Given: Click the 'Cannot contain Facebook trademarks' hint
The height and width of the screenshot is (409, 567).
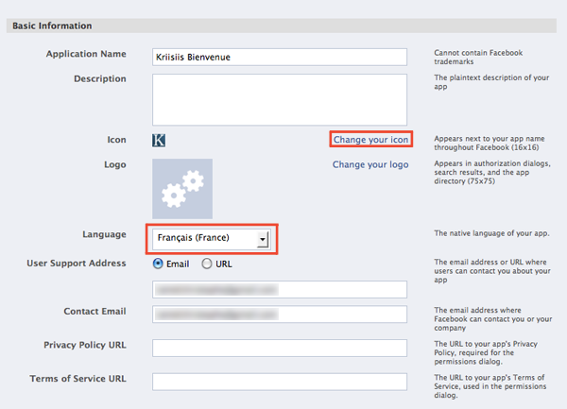Looking at the screenshot, I should click(479, 57).
